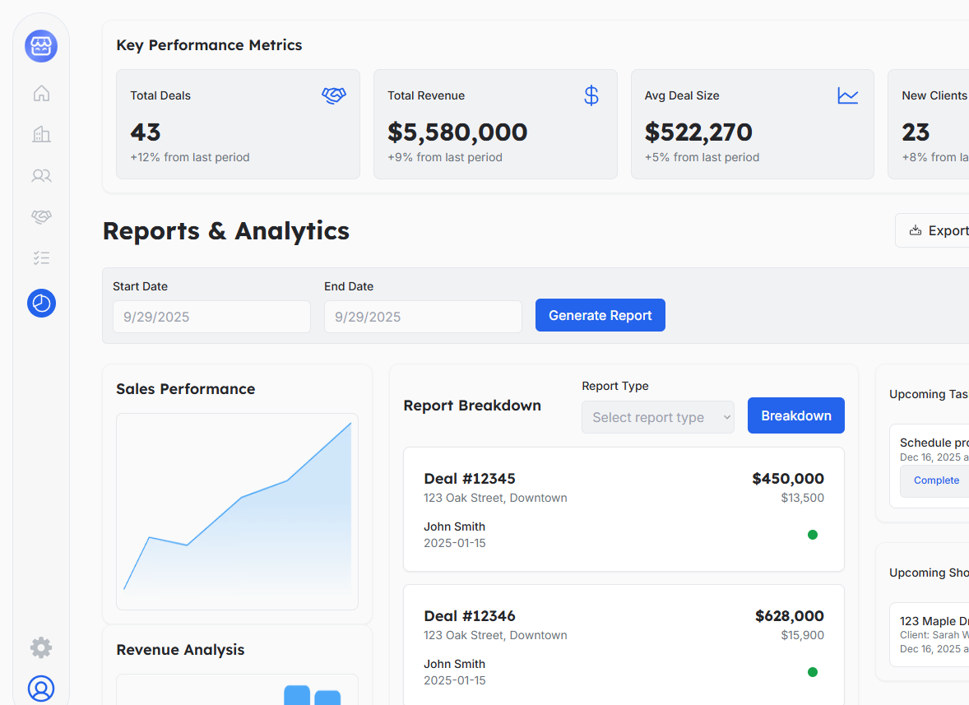This screenshot has height=705, width=969.
Task: Open Settings gear icon in sidebar
Action: tap(41, 647)
